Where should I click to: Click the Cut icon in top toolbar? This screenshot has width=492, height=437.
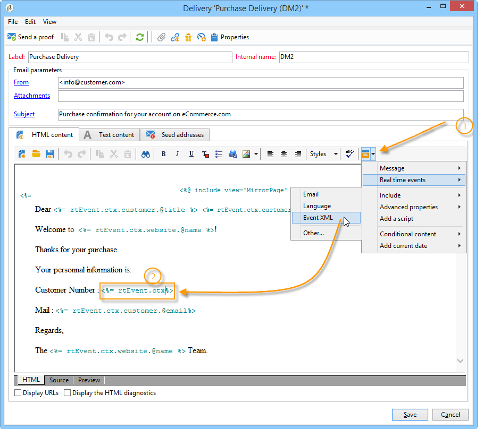[x=78, y=37]
